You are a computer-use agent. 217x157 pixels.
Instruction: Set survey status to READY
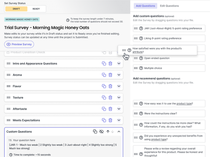coord(36,9)
